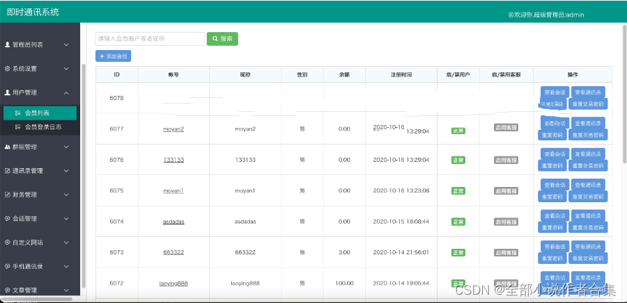Image resolution: width=627 pixels, height=303 pixels.
Task: Expand 财务管理 using its chevron arrow
Action: (x=66, y=195)
